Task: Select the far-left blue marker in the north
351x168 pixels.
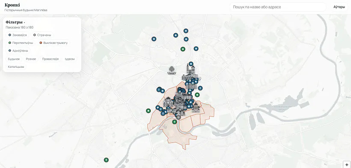Action: pos(154,39)
